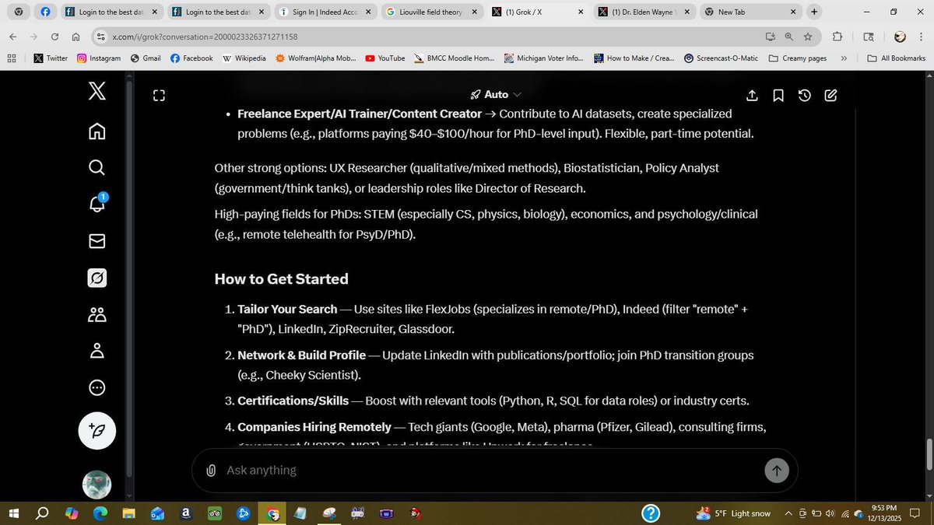Open Windows taskbar search
The width and height of the screenshot is (934, 525).
(x=43, y=513)
